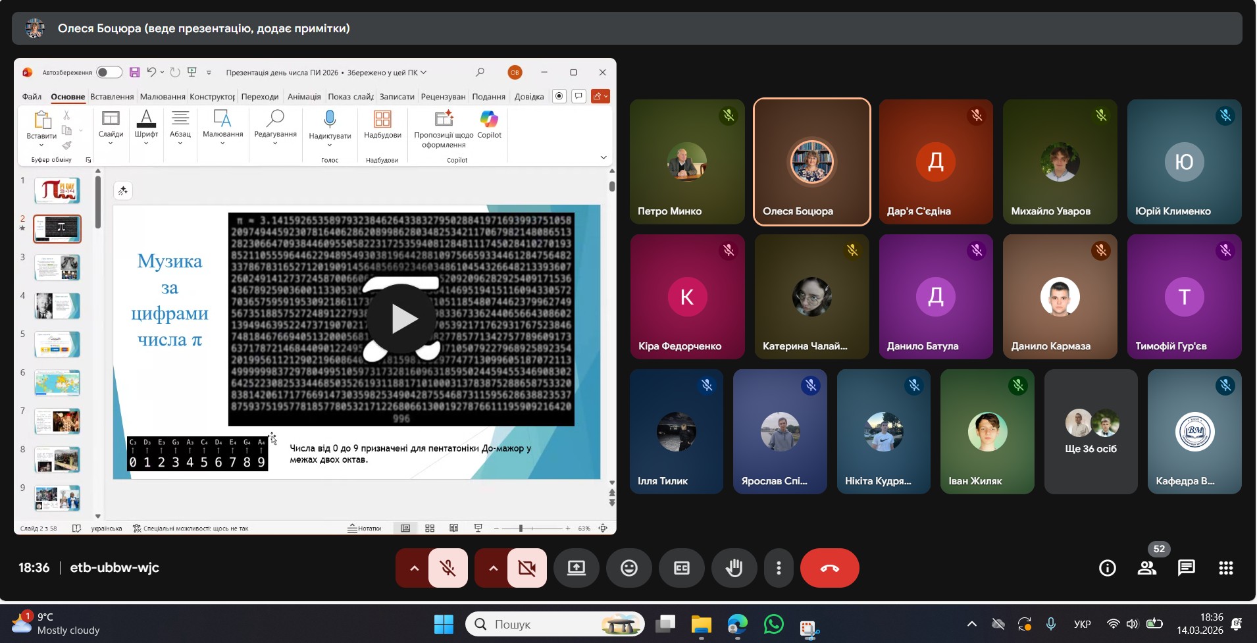Expand audio settings chevron next to microphone
1257x643 pixels.
[x=414, y=568]
